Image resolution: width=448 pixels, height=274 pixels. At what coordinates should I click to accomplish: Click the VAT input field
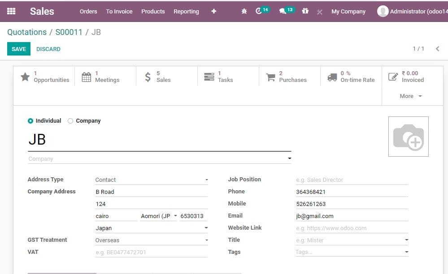click(x=151, y=252)
